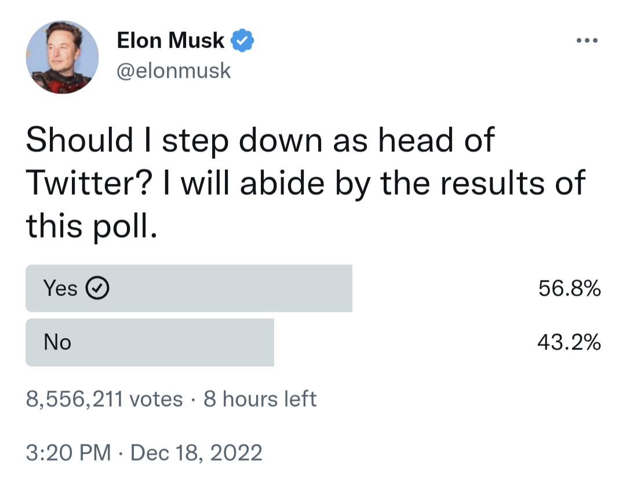
Task: Click the words 'this poll.' in the tweet
Action: coord(92,227)
